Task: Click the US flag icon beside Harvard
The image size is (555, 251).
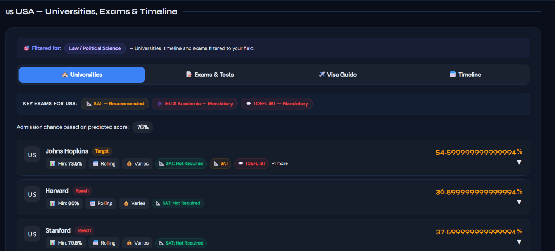Action: tap(32, 194)
